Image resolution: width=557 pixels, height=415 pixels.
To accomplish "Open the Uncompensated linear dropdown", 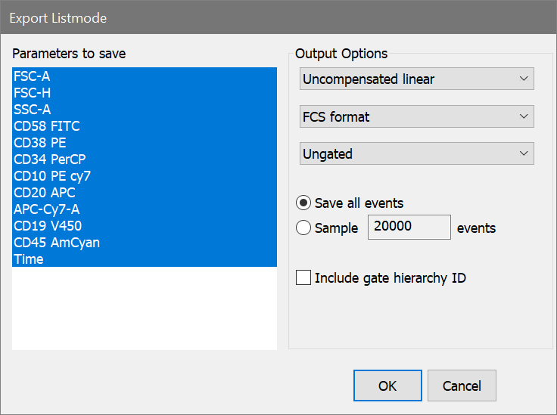I will [417, 79].
